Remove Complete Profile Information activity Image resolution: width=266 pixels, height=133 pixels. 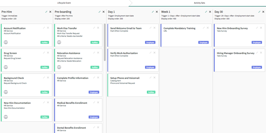coord(98,77)
